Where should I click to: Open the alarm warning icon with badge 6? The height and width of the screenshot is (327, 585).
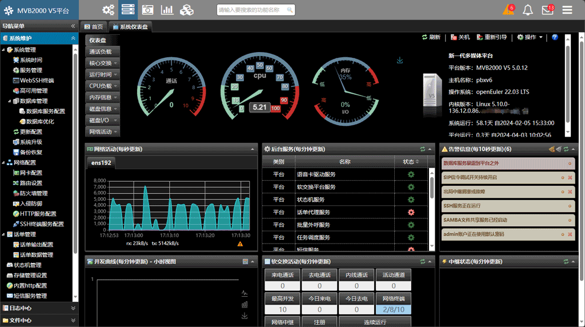507,10
